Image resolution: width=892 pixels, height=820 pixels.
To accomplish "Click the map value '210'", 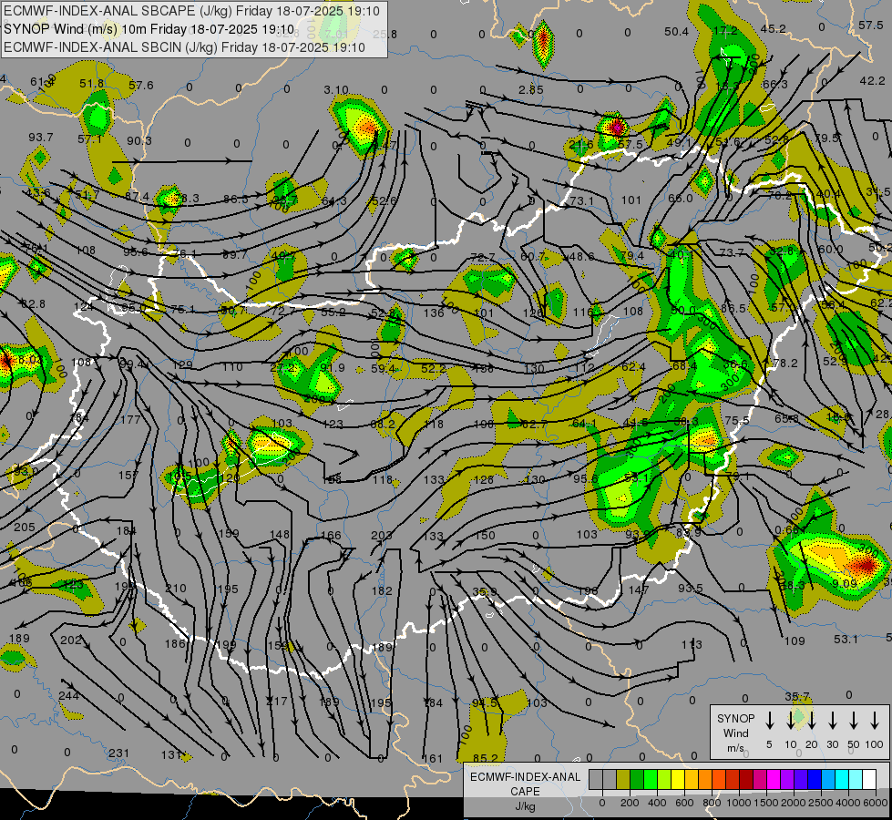I will point(176,588).
